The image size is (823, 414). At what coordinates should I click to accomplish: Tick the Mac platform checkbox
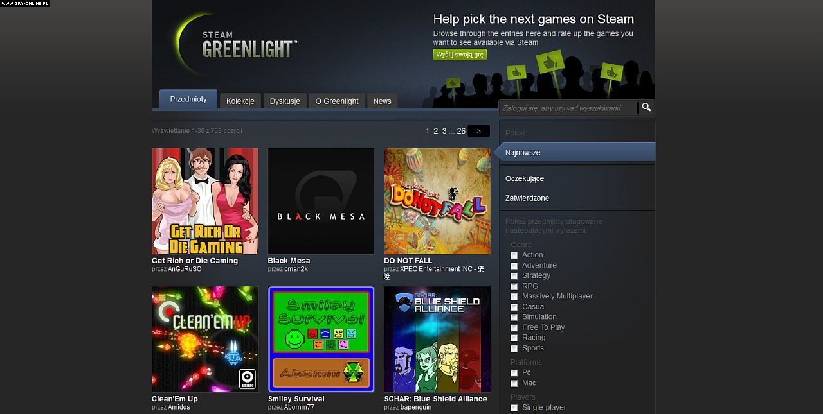tap(514, 383)
